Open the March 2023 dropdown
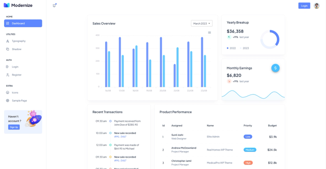This screenshot has width=326, height=169. pyautogui.click(x=202, y=24)
